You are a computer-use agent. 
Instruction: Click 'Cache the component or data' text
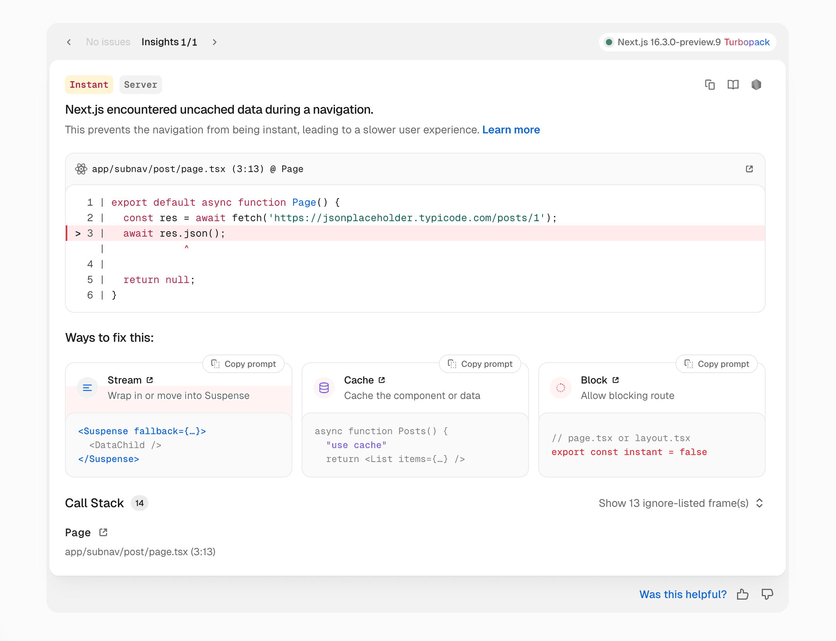412,396
